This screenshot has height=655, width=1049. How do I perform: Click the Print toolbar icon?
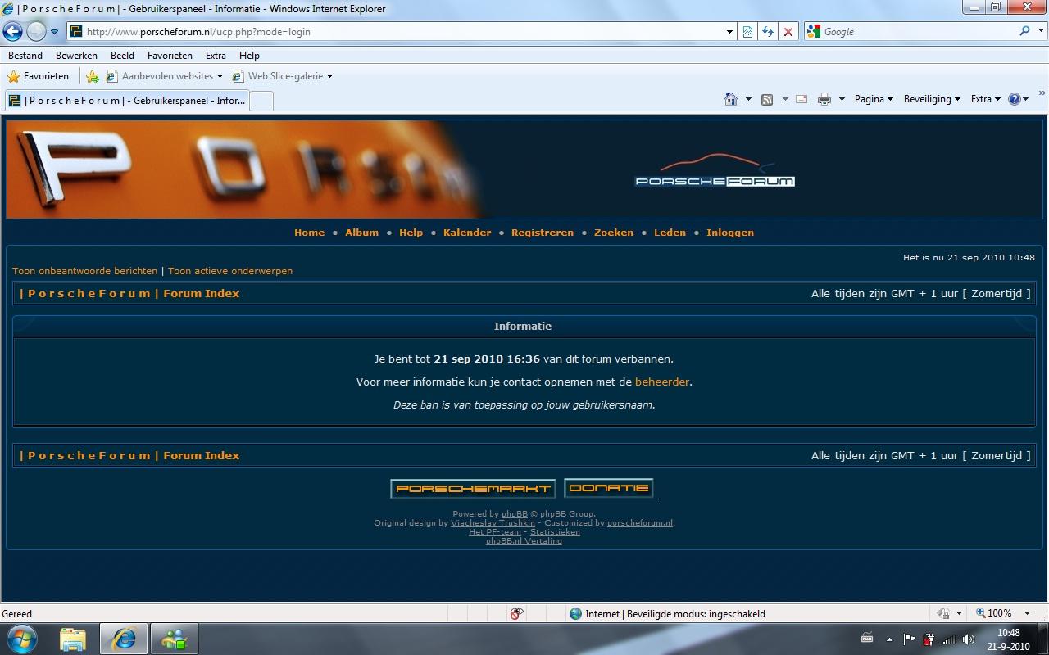[824, 99]
